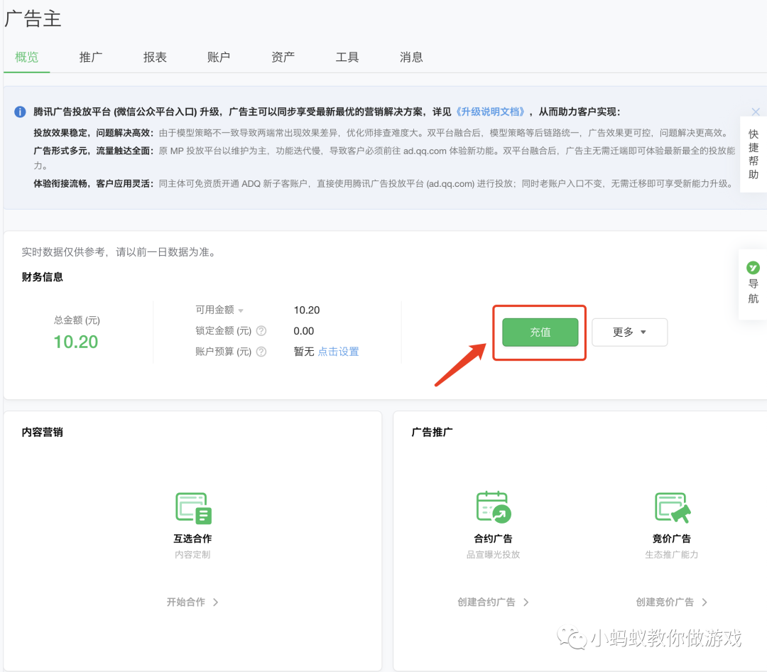767x672 pixels.
Task: Open the 概览 tab
Action: coord(26,58)
